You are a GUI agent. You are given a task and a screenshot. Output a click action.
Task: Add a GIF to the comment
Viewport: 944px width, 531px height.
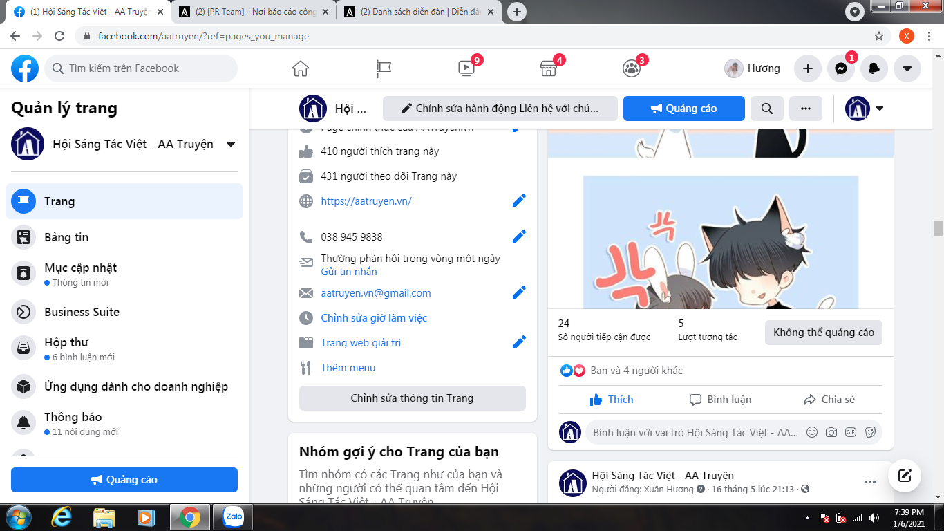click(851, 432)
